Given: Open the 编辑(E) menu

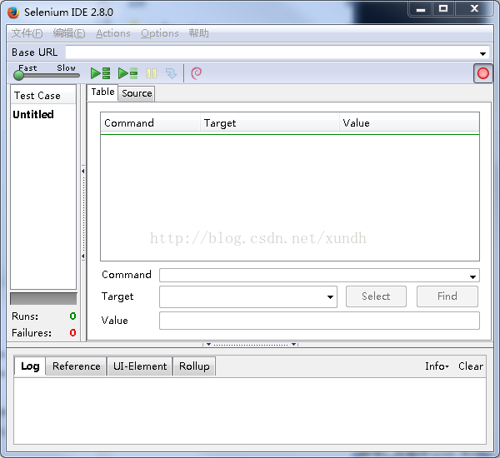Looking at the screenshot, I should (x=69, y=33).
